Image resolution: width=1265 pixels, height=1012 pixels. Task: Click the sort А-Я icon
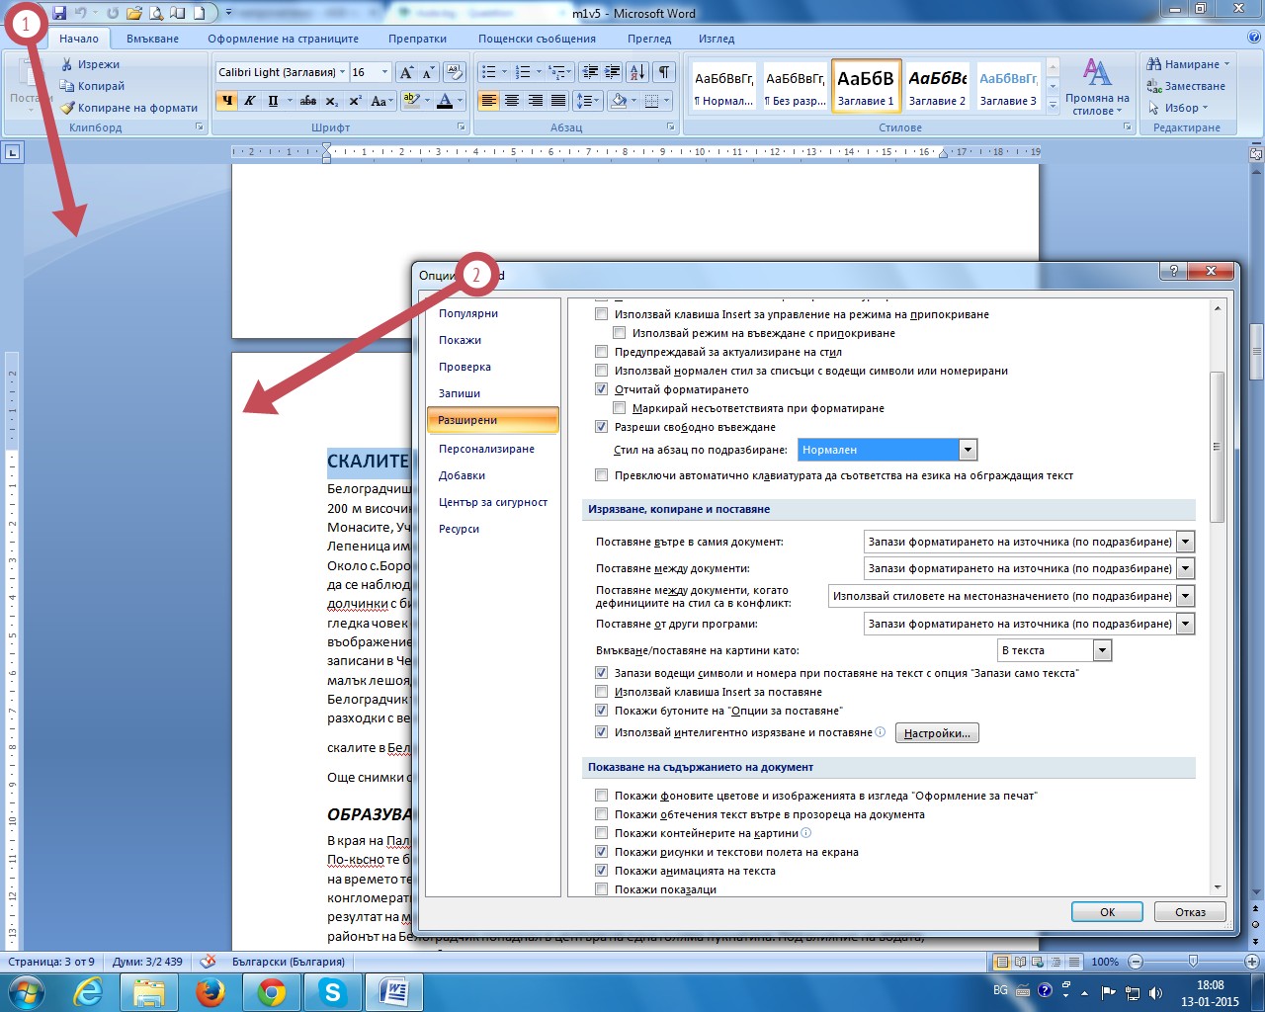(637, 72)
